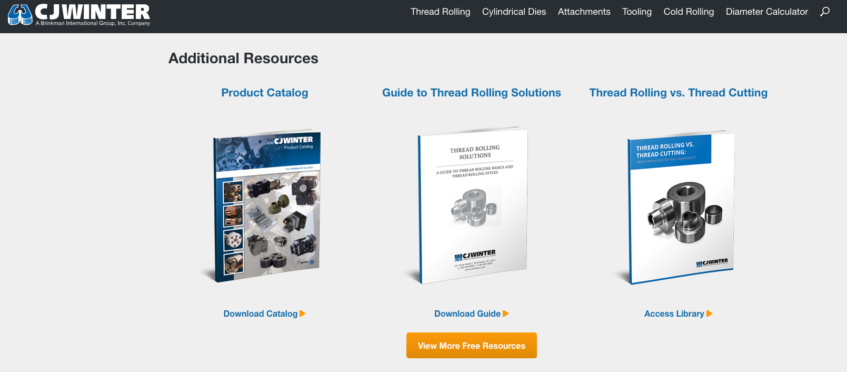
Task: Open the Thread Rolling menu
Action: tap(440, 12)
